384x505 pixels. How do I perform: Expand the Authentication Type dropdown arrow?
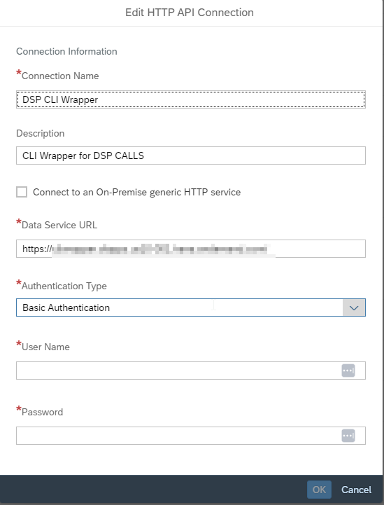point(354,307)
